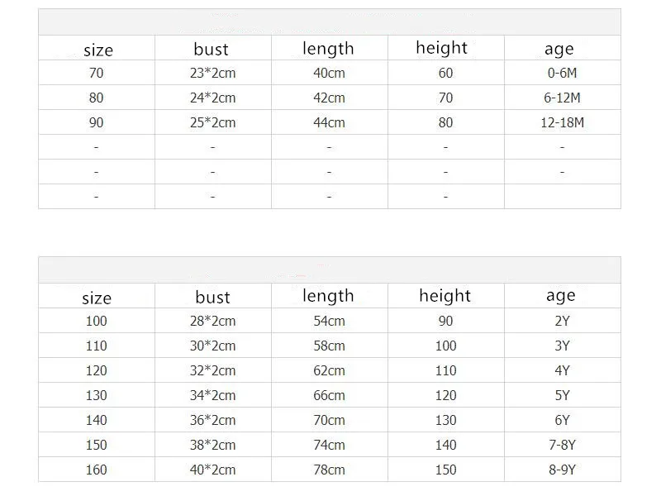Click the '58cm' length value
The height and width of the screenshot is (496, 661).
(329, 346)
